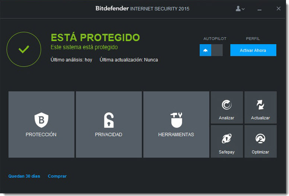Toggle the Autopilot switch
289x196 pixels.
211,50
